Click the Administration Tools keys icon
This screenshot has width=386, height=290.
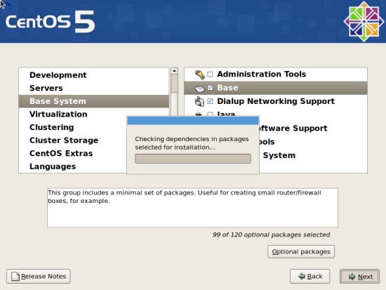tap(199, 74)
